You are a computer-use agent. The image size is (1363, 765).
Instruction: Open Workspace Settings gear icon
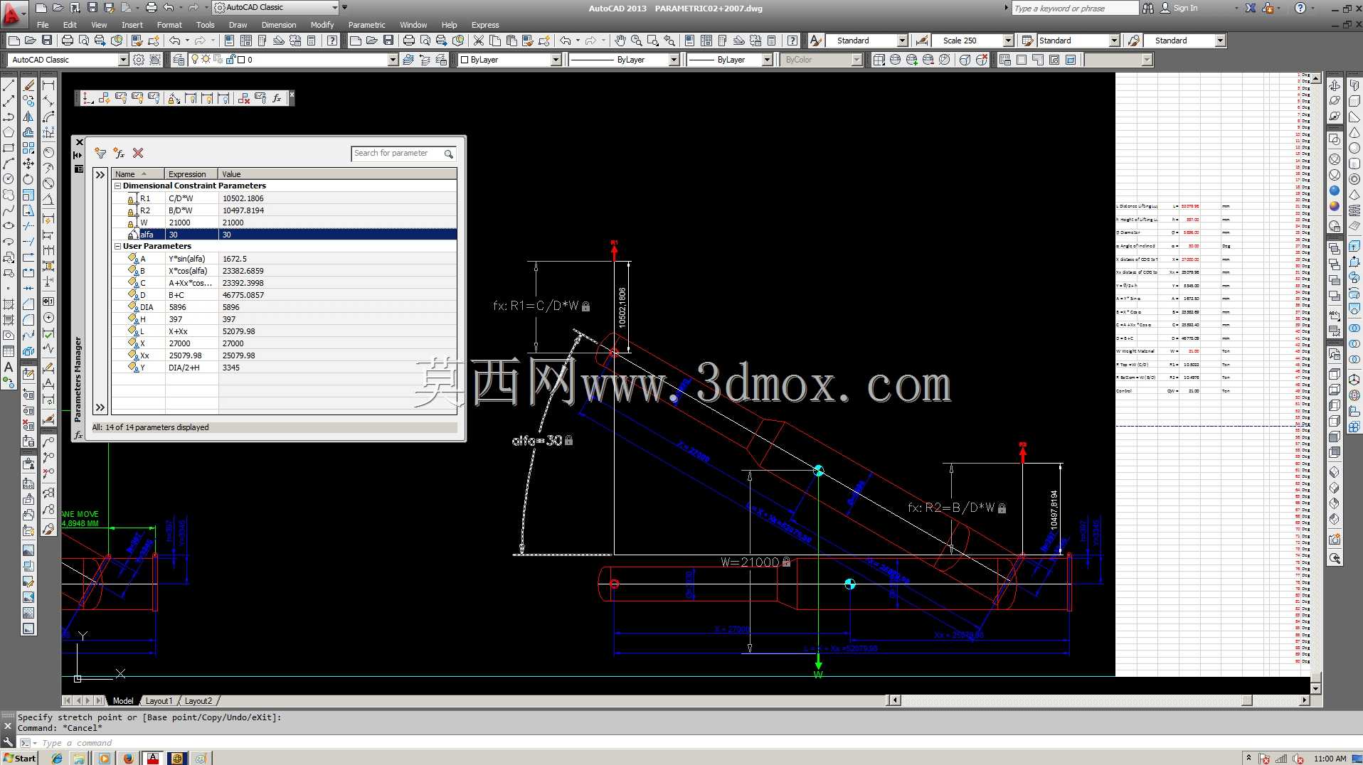pyautogui.click(x=139, y=60)
